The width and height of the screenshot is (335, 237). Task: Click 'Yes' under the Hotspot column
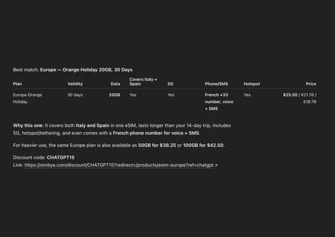pyautogui.click(x=247, y=95)
